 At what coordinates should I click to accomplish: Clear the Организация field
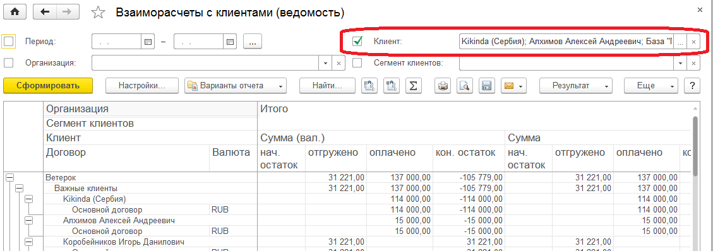pyautogui.click(x=339, y=63)
